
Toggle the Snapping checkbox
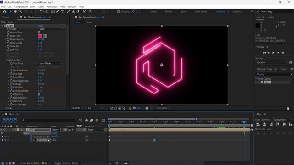119,11
